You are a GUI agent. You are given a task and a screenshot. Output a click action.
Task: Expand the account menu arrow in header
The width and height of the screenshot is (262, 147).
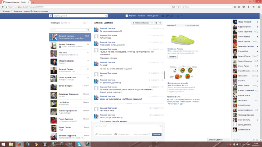pyautogui.click(x=181, y=16)
